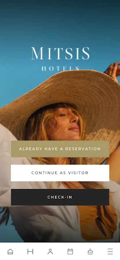This screenshot has width=120, height=260.
Task: Click the blue sky area above the logo
Action: coord(60,22)
